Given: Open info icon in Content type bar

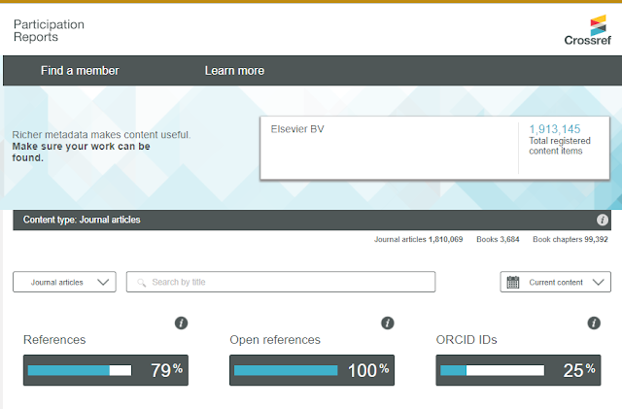Looking at the screenshot, I should (603, 220).
